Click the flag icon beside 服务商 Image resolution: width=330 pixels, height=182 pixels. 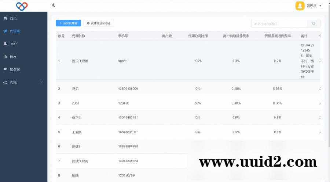point(5,69)
